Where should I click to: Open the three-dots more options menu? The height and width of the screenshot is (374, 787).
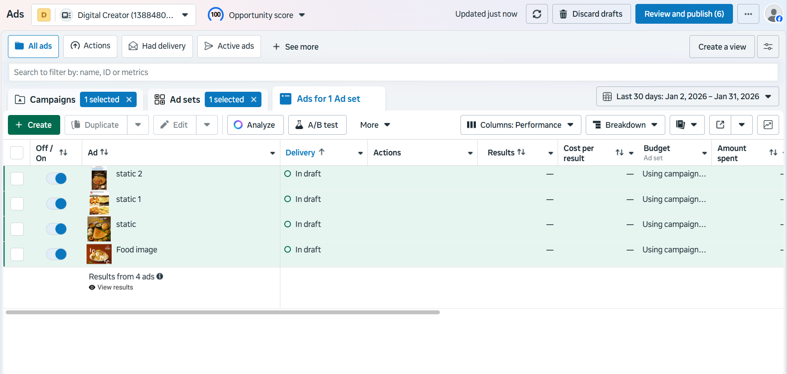pos(748,14)
